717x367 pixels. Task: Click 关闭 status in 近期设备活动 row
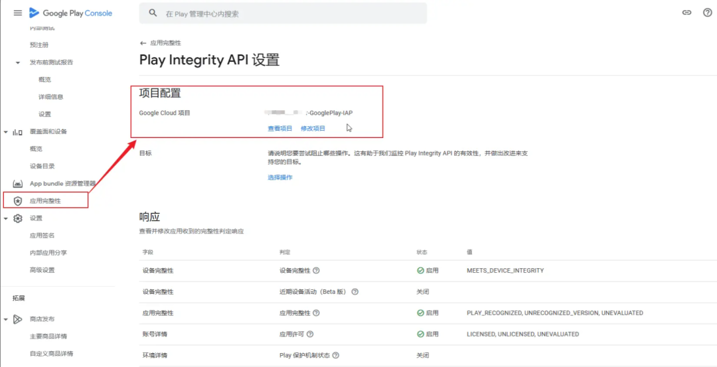point(423,291)
